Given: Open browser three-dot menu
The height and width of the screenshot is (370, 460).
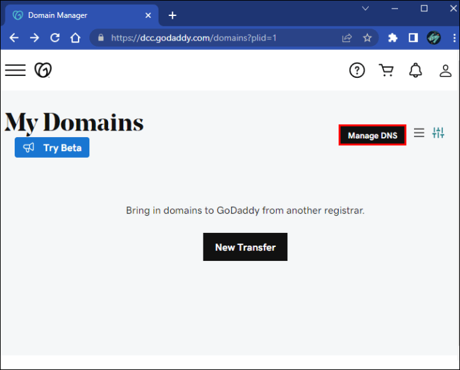Looking at the screenshot, I should click(x=454, y=38).
